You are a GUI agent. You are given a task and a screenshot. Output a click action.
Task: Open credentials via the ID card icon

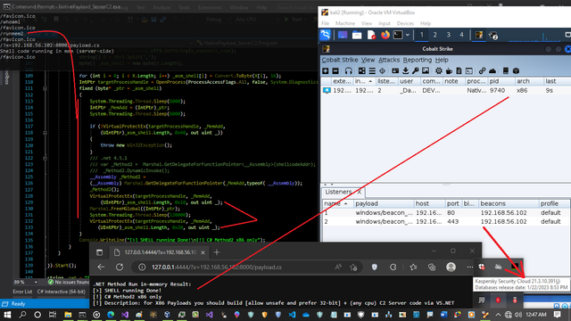point(395,71)
